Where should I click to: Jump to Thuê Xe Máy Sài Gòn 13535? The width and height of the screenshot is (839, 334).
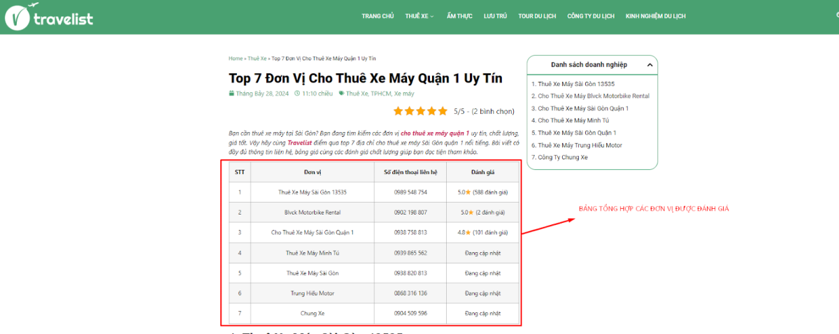point(573,84)
